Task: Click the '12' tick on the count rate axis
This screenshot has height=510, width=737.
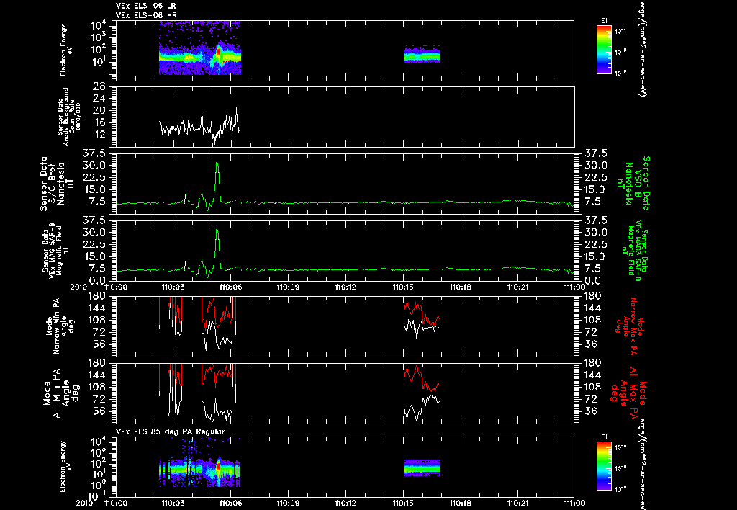Action: (x=99, y=135)
